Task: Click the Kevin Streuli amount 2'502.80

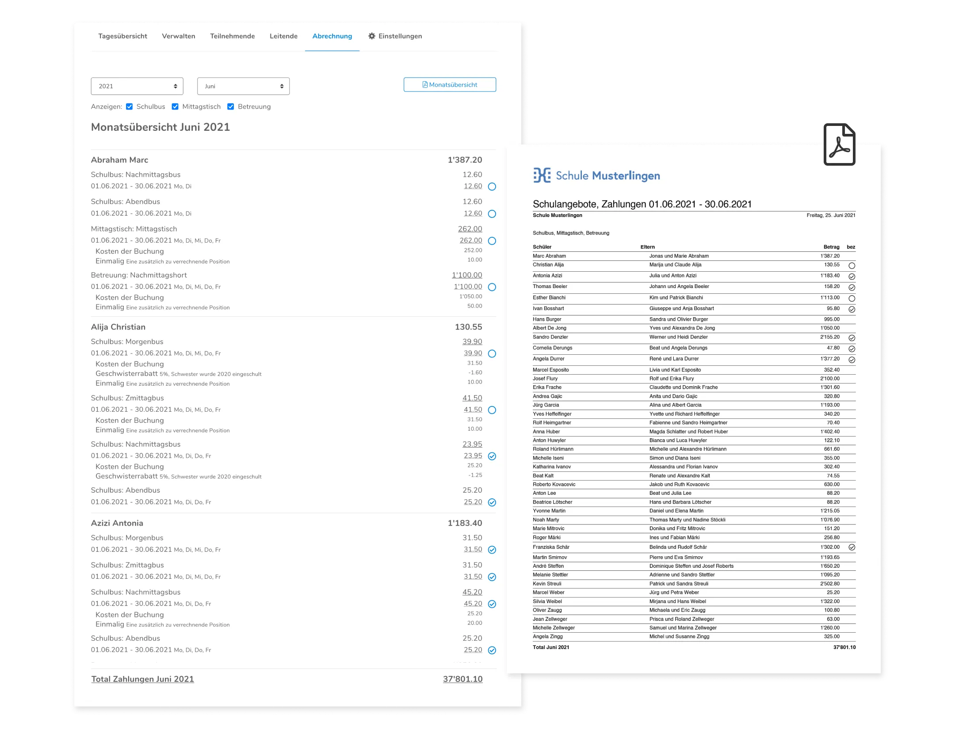Action: tap(830, 584)
